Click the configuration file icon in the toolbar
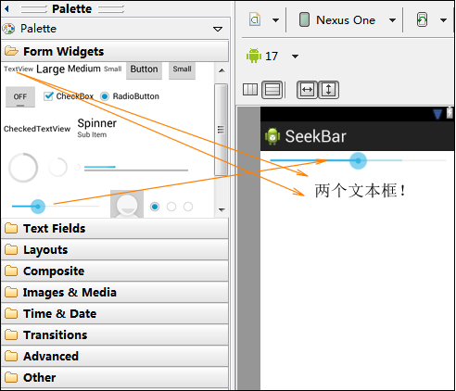The height and width of the screenshot is (391, 456). 255,19
